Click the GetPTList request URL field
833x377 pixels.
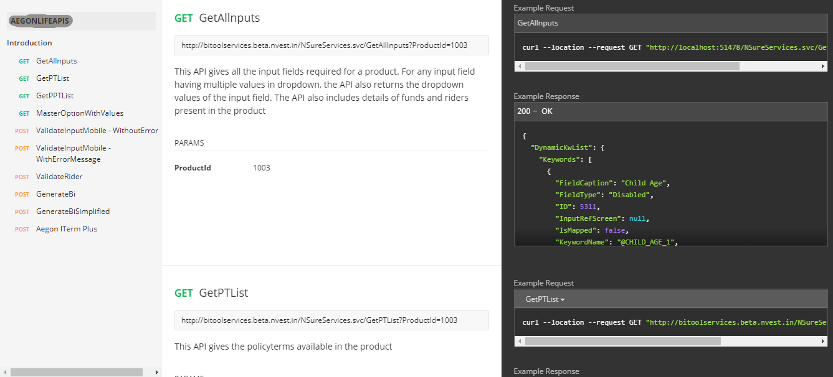coord(331,320)
